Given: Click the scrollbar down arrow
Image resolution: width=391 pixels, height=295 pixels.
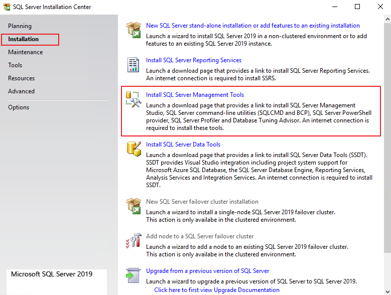Looking at the screenshot, I should point(387,291).
